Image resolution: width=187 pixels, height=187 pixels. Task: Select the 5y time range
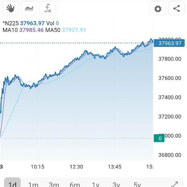[137, 184]
